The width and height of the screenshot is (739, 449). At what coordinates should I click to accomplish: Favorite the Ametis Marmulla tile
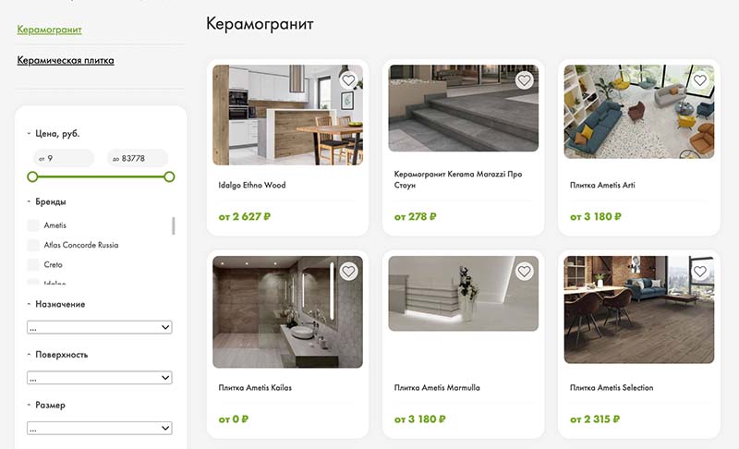click(x=524, y=272)
